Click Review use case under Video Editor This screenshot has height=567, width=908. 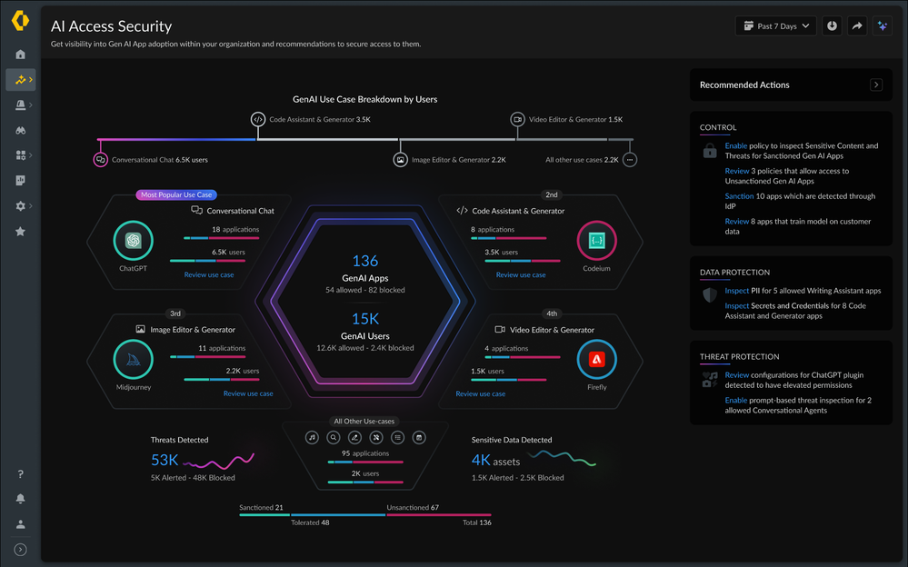pos(480,393)
